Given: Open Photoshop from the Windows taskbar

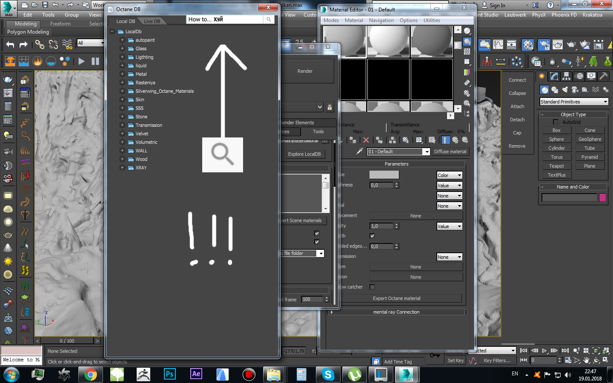Looking at the screenshot, I should tap(170, 374).
